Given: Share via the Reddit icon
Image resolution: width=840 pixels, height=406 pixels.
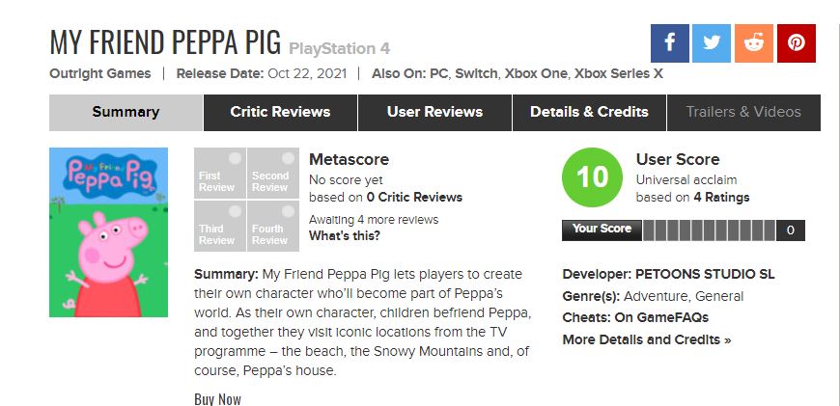Looking at the screenshot, I should coord(754,43).
